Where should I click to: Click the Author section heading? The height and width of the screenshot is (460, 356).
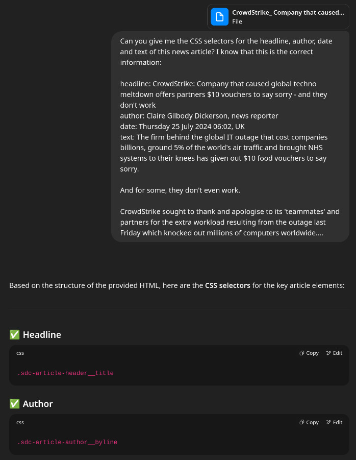point(38,404)
